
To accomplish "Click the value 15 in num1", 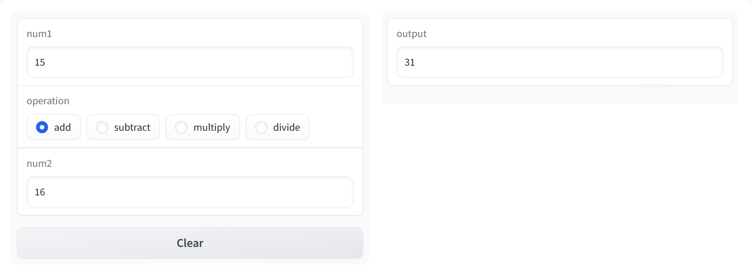I will point(40,63).
